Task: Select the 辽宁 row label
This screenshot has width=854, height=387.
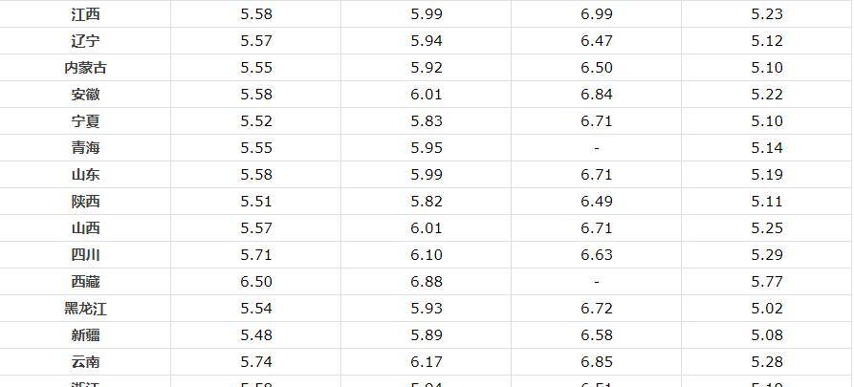Action: 85,41
